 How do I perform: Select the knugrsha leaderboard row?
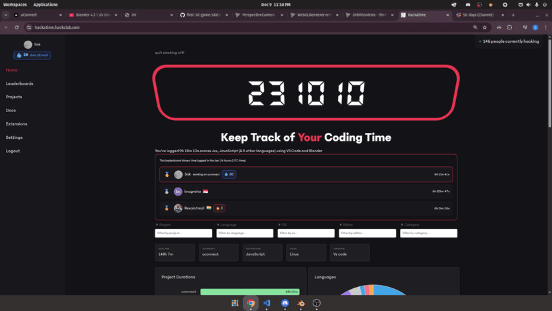pos(306,191)
